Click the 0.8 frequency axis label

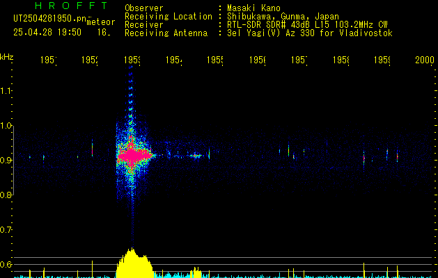6,195
